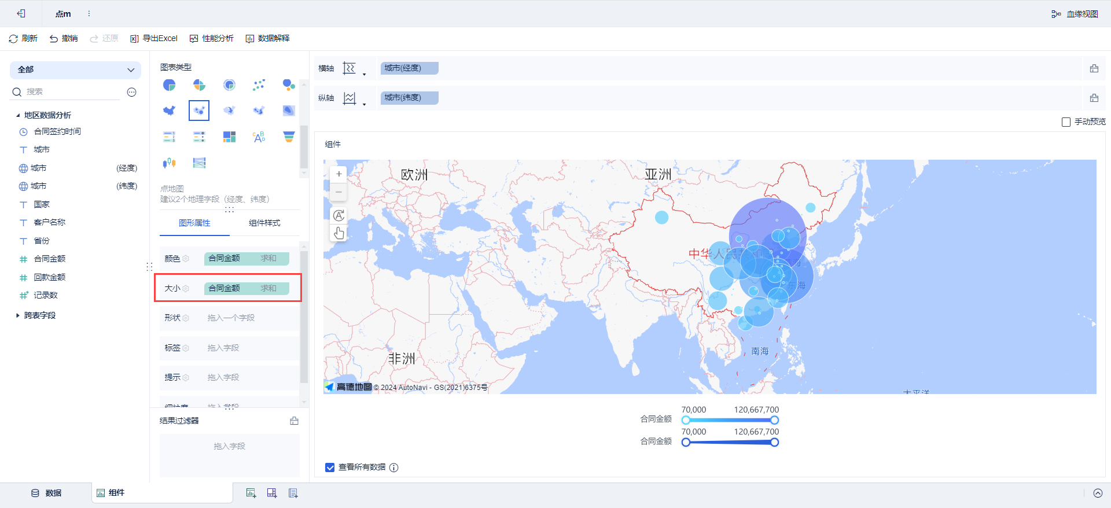Image resolution: width=1111 pixels, height=508 pixels.
Task: Open 性能分析 performance analysis
Action: pos(212,38)
